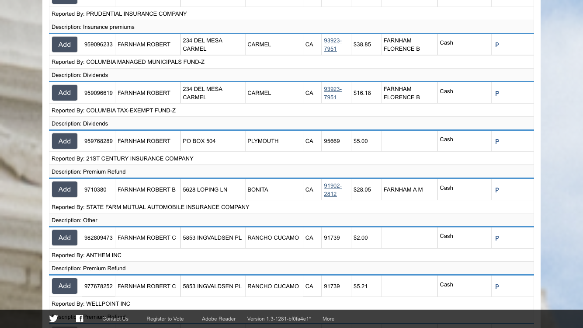The image size is (583, 328).
Task: Click amount $5.00
Action: [361, 141]
